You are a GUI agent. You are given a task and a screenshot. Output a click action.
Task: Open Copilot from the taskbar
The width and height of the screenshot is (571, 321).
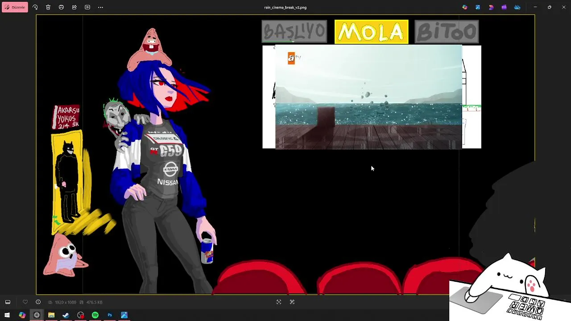(x=22, y=315)
